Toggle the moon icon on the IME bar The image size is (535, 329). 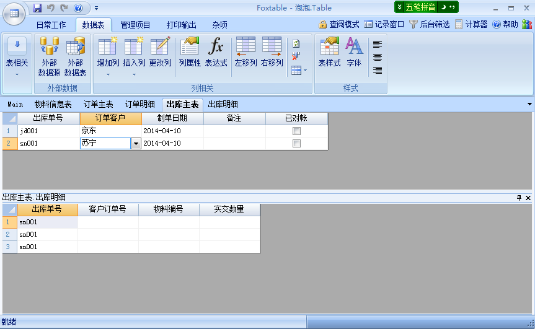click(443, 7)
